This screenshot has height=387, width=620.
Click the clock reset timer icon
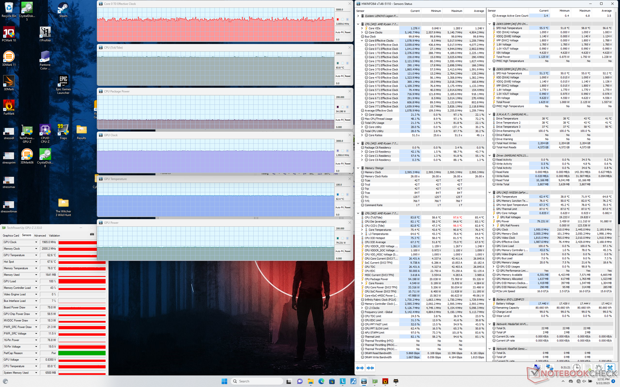pyautogui.click(x=576, y=368)
